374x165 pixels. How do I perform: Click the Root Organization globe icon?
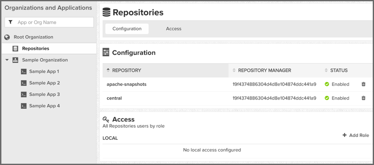(x=7, y=37)
